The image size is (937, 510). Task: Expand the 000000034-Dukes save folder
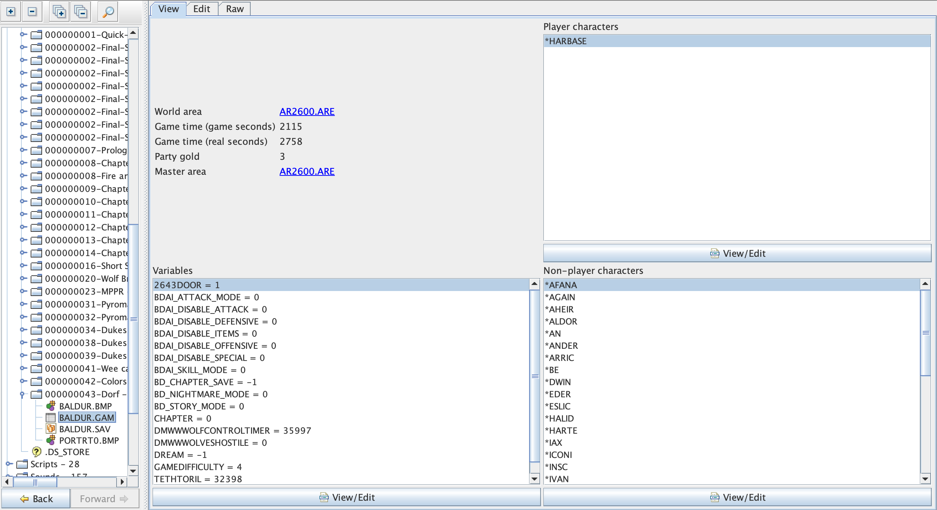pos(23,329)
